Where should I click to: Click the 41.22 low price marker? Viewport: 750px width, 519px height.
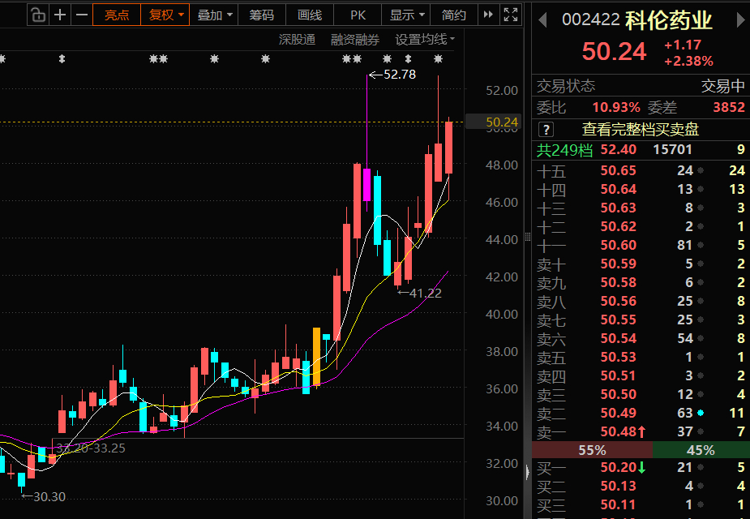tap(420, 294)
